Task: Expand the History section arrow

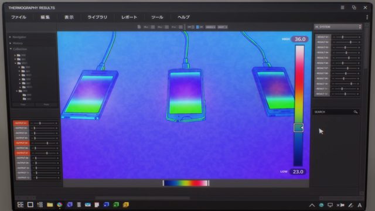Action: [11, 43]
